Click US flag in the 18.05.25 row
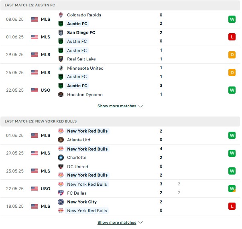Viewport: 242px width, 229px height. [35, 206]
